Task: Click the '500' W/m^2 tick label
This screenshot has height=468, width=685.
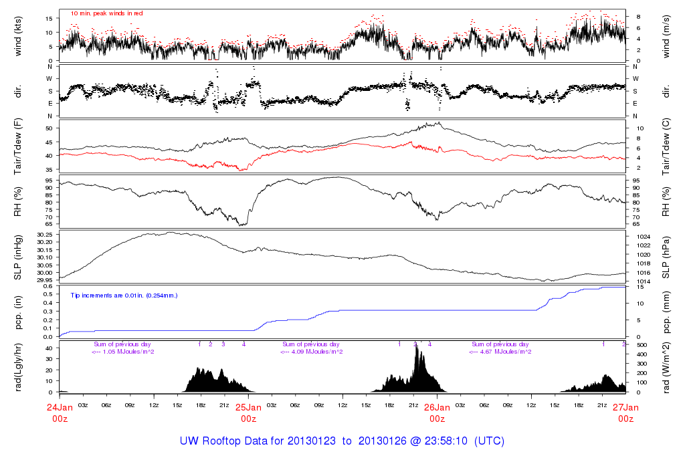Action: 642,345
